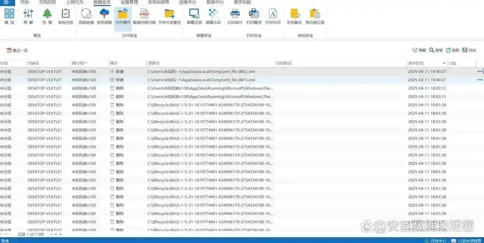
Task: Switch to the 上网行为 ribbon tab
Action: point(74,2)
